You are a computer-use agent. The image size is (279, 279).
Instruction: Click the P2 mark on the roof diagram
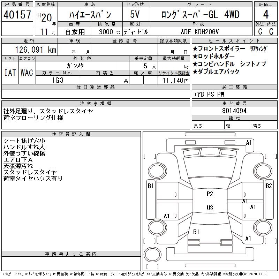click(x=210, y=194)
